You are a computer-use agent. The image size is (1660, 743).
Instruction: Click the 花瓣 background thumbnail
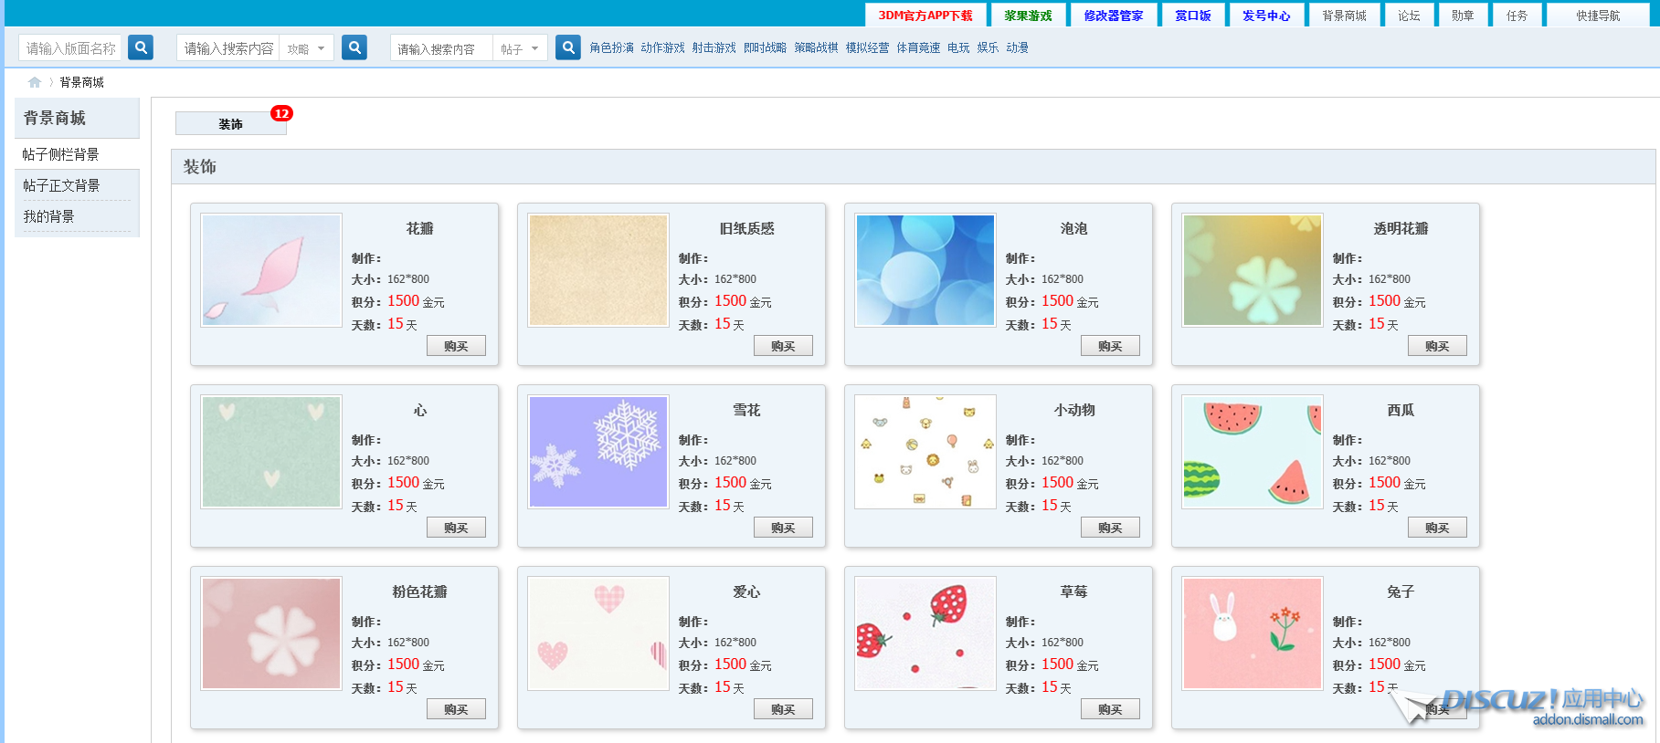point(271,270)
